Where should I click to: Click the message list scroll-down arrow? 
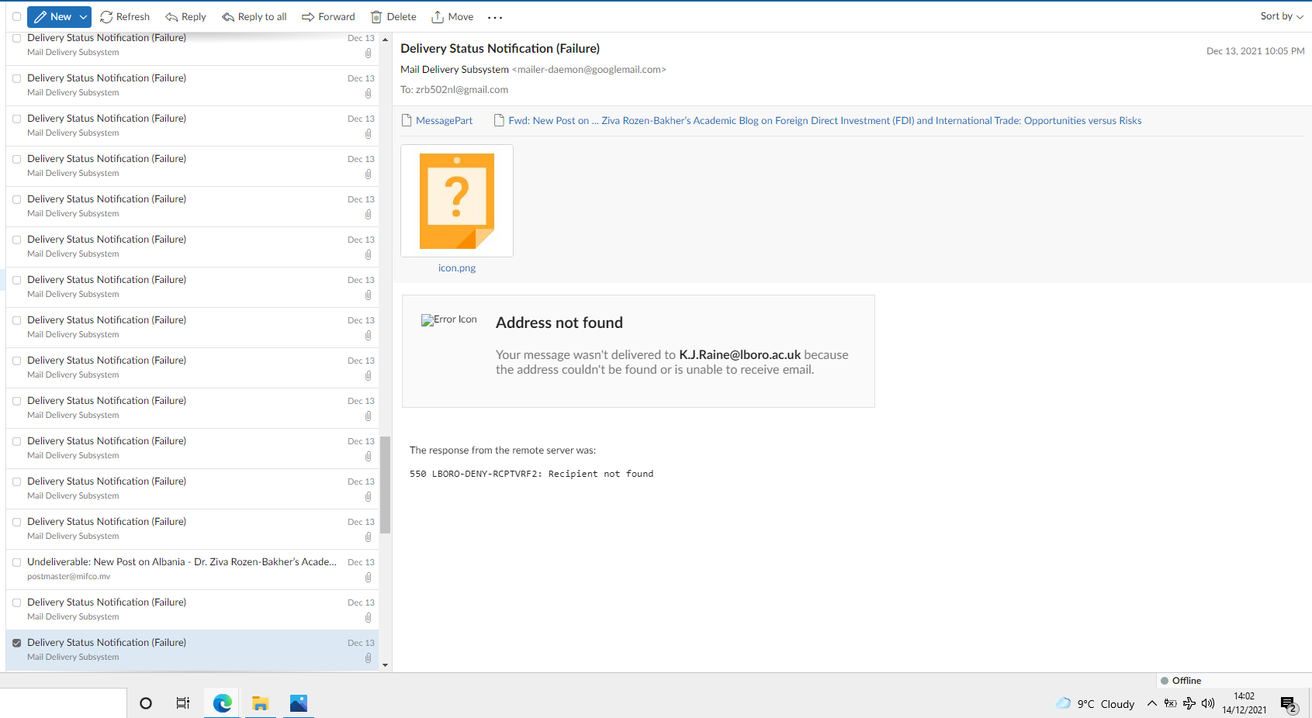(385, 665)
